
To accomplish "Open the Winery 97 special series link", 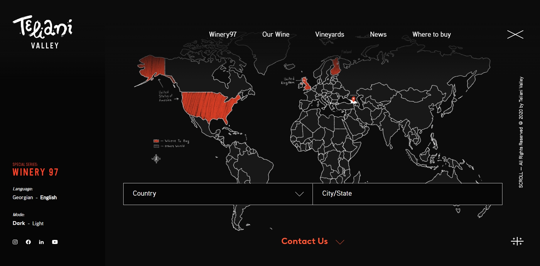I will coord(36,172).
